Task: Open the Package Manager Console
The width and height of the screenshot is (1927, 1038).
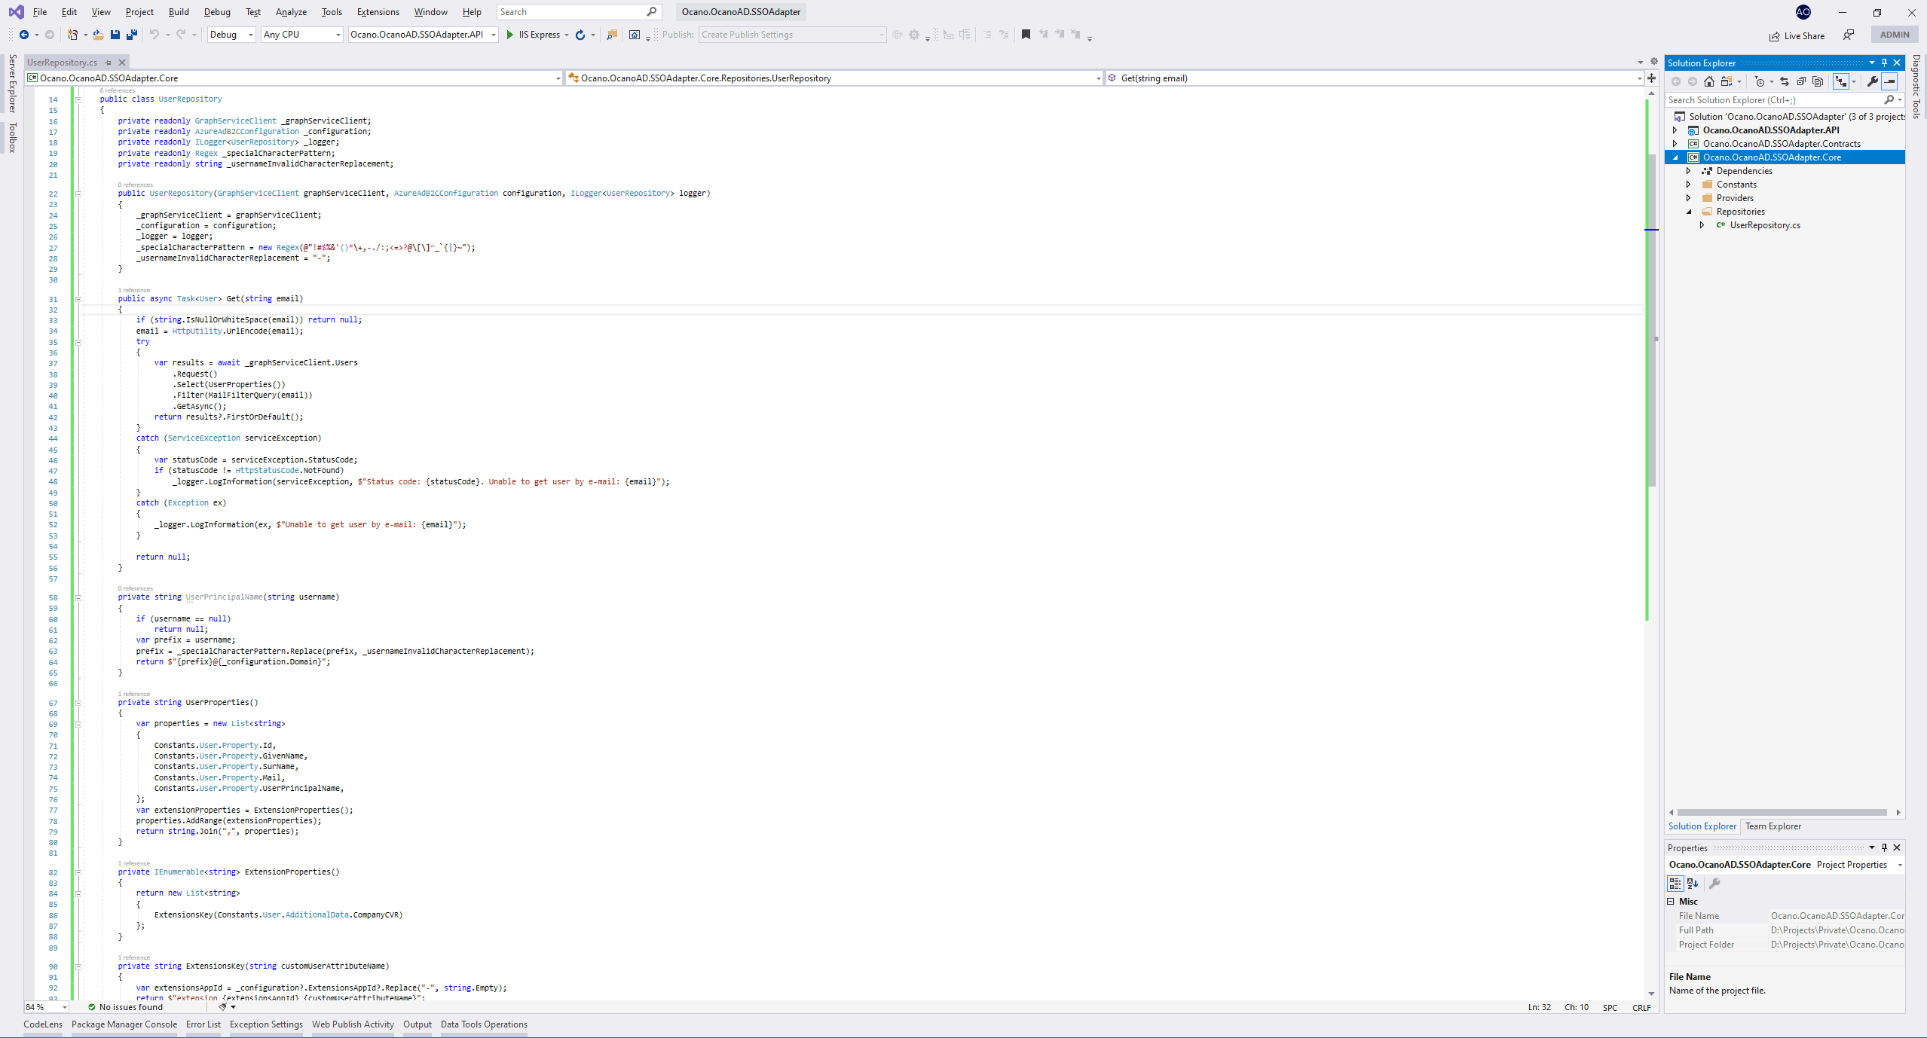Action: (x=124, y=1024)
